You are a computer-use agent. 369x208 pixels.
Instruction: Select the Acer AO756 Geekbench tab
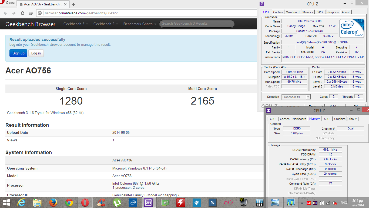(43, 4)
